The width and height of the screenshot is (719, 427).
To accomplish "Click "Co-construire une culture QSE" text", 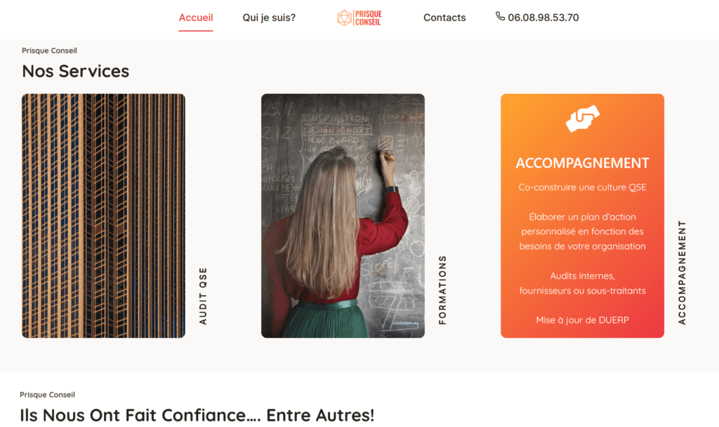I will pos(582,187).
